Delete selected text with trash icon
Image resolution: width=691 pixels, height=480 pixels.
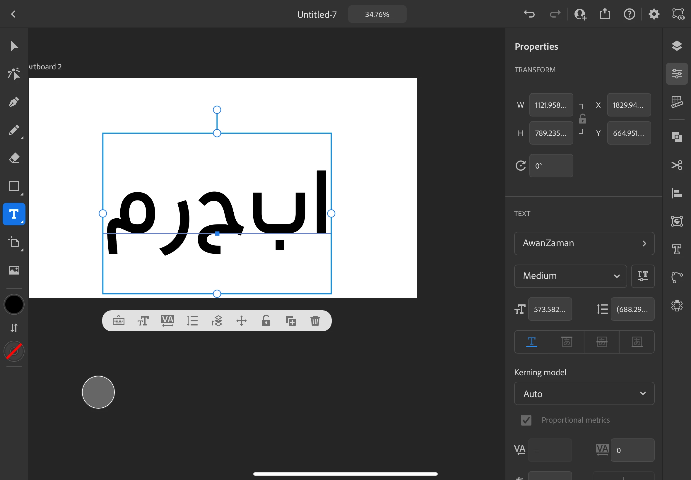(315, 321)
